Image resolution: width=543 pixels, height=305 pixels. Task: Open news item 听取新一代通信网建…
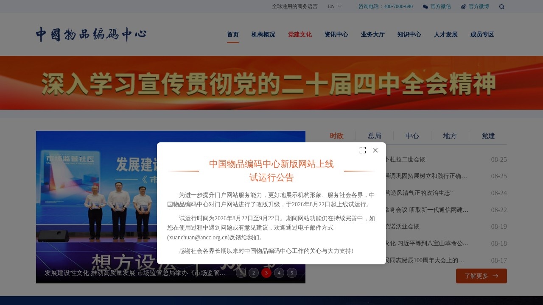(426, 210)
